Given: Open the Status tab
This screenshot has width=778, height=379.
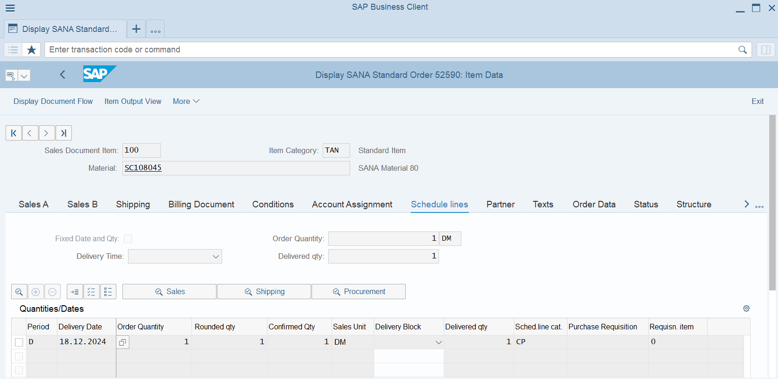Looking at the screenshot, I should point(646,205).
